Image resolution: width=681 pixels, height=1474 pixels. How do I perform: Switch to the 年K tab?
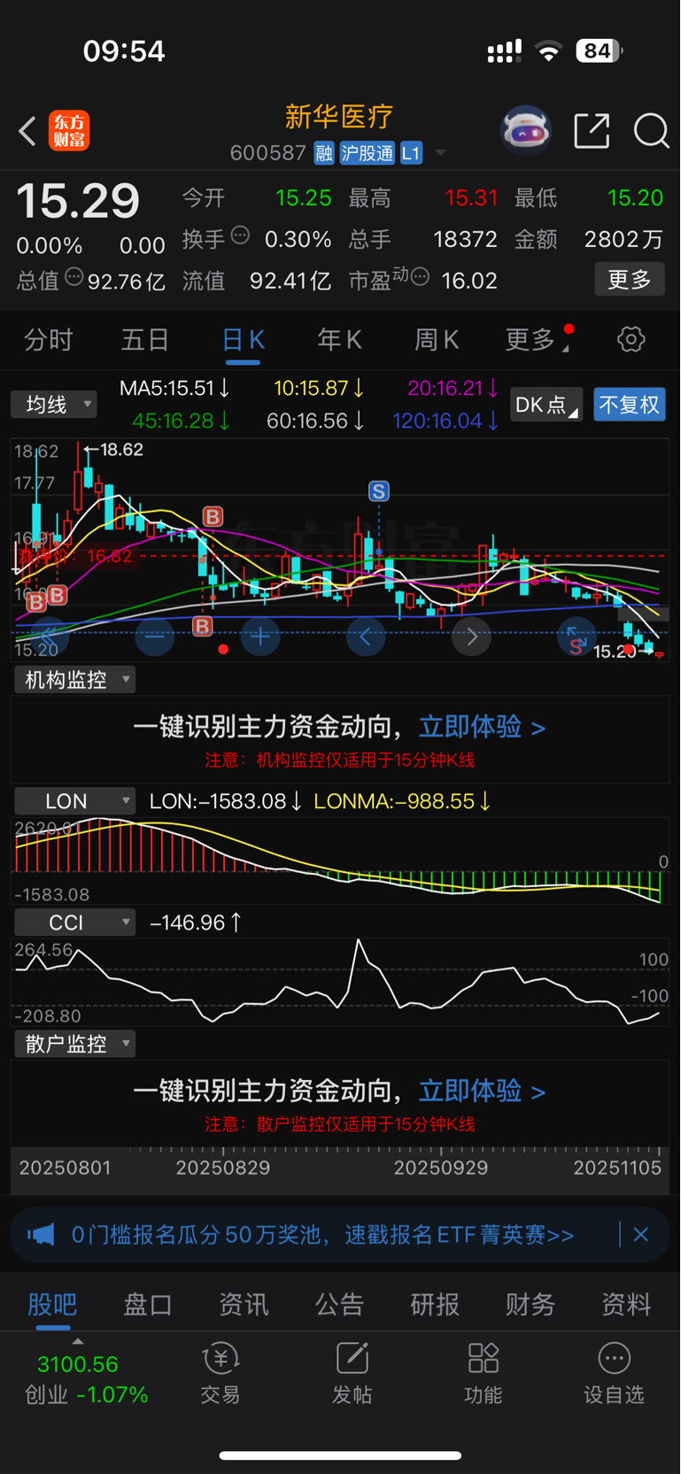point(339,339)
